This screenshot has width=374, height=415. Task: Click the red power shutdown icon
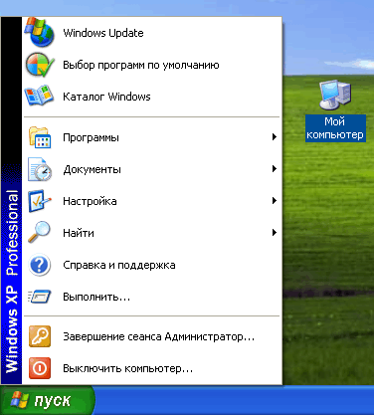40,368
